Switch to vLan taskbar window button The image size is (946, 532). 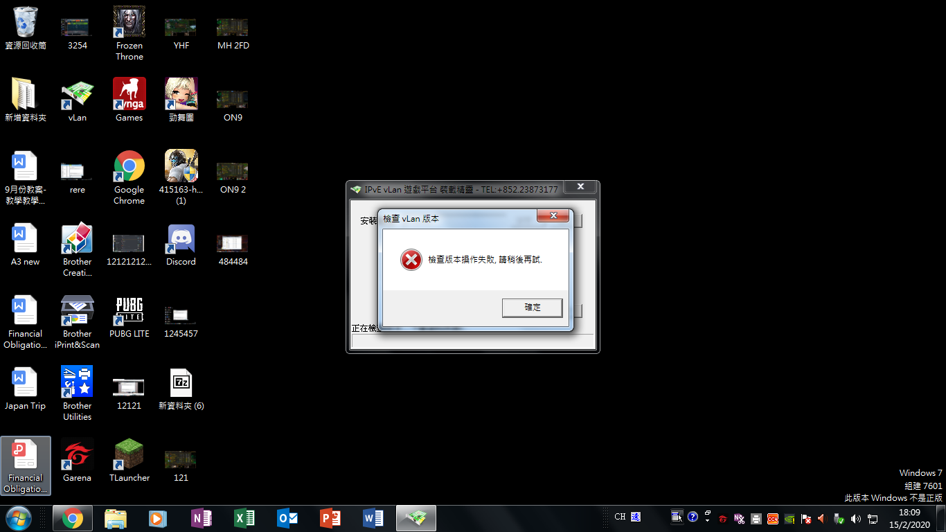(416, 518)
